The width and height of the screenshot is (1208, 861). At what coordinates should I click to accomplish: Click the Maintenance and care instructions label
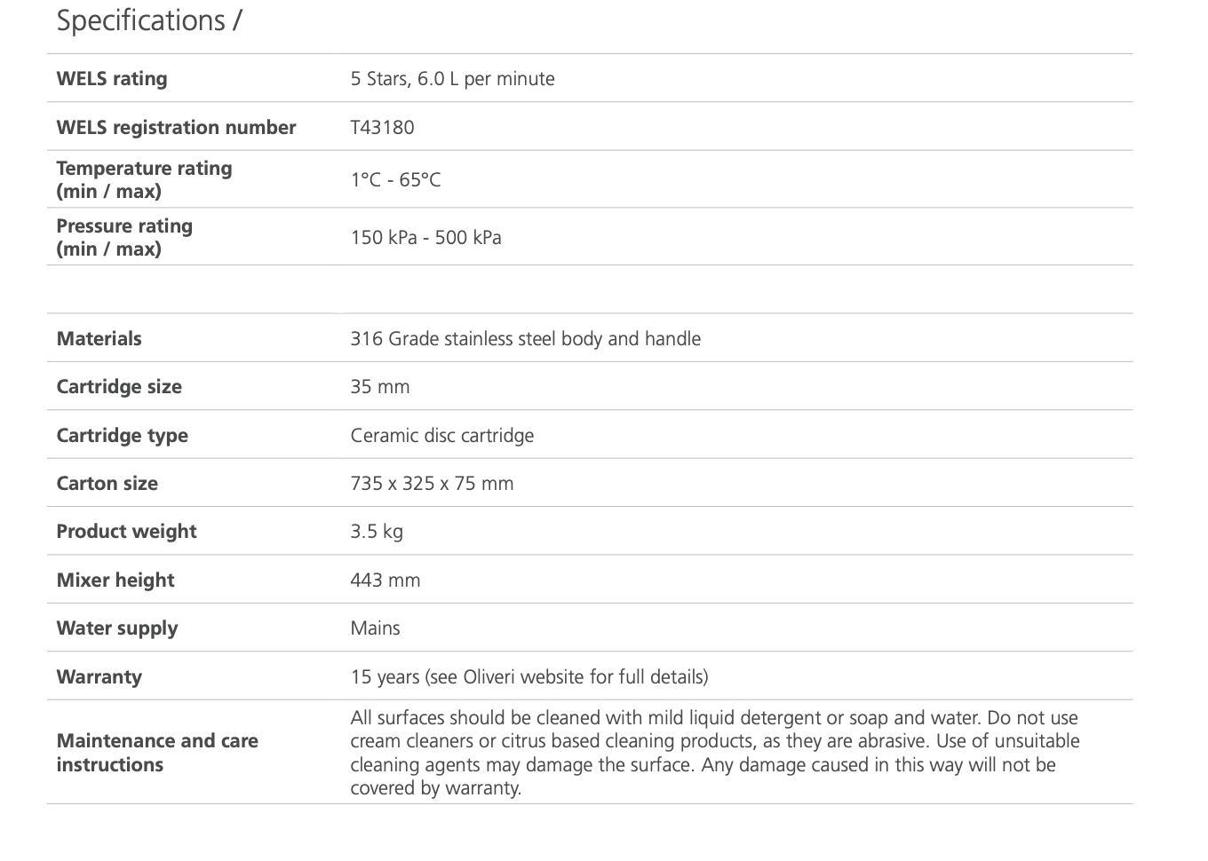157,752
